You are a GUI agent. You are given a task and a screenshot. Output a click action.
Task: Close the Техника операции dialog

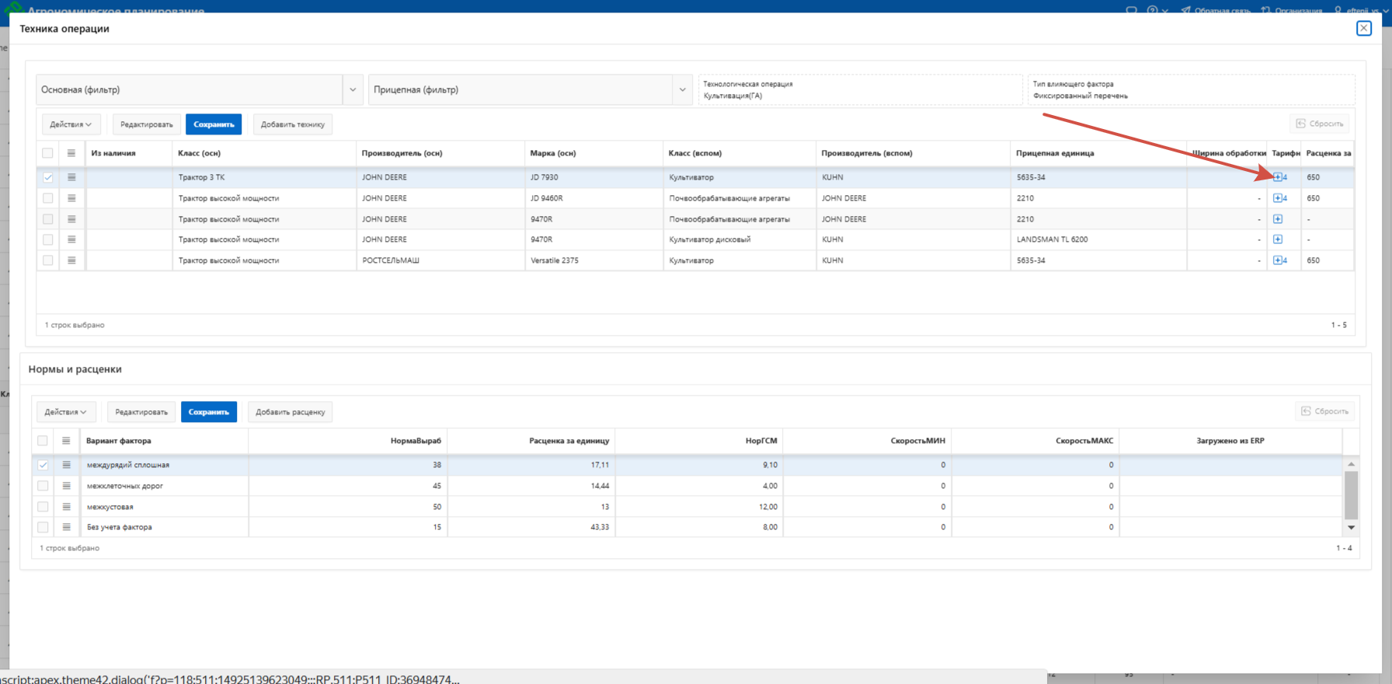click(x=1363, y=29)
